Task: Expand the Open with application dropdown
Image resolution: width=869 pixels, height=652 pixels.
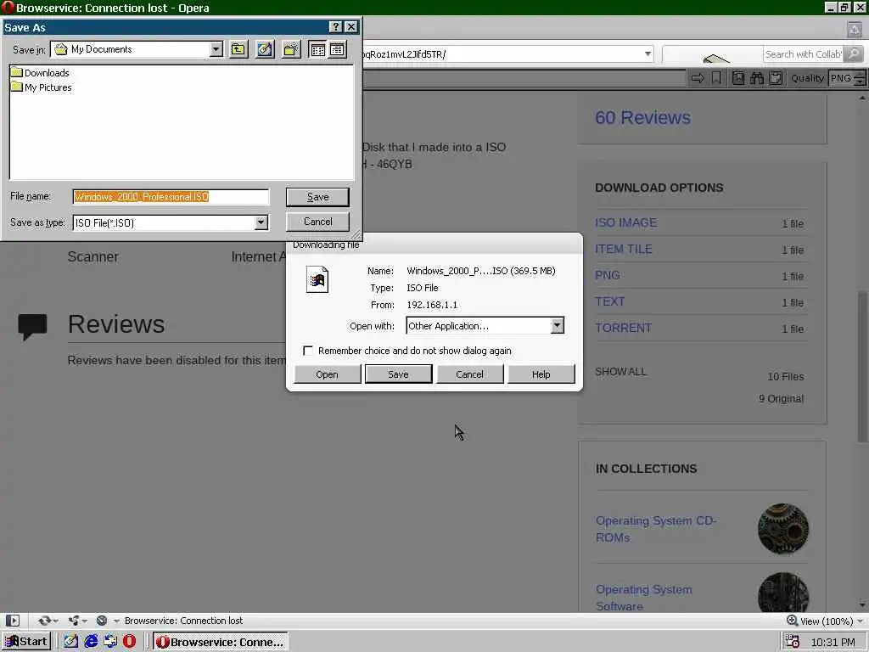Action: (x=558, y=325)
